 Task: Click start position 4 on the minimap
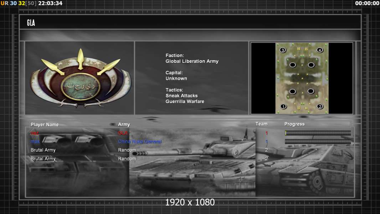click(320, 50)
